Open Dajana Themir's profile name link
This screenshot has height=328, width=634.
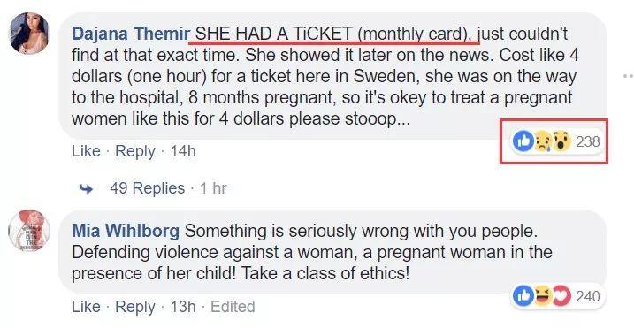pos(130,34)
